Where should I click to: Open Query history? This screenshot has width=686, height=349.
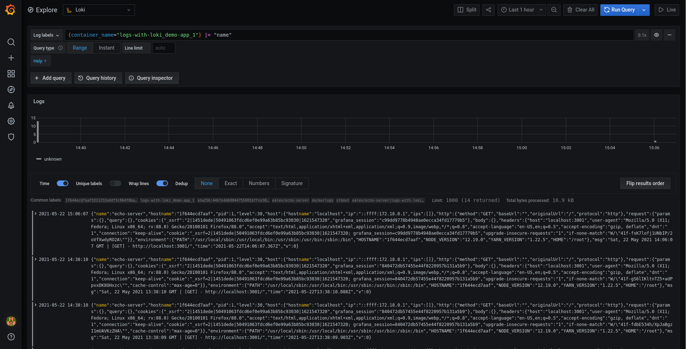point(98,78)
